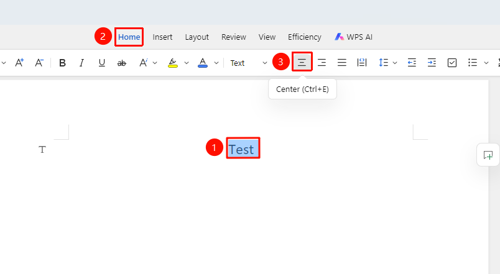Viewport: 500px width, 274px height.
Task: Click the line spacing icon
Action: (383, 63)
